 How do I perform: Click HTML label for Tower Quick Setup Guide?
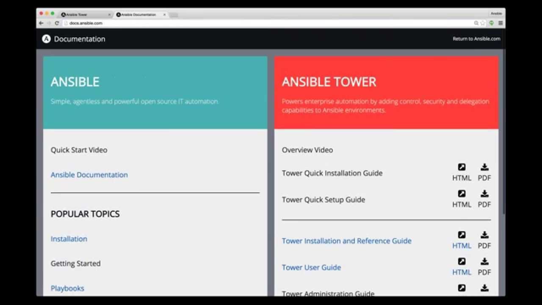point(462,205)
